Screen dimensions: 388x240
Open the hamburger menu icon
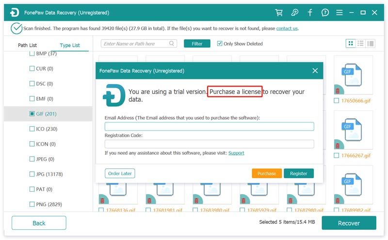point(339,13)
